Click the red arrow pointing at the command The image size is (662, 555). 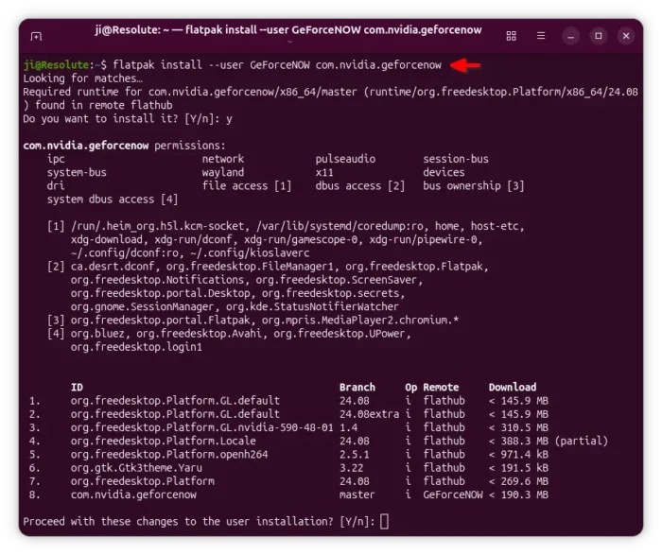tap(465, 65)
